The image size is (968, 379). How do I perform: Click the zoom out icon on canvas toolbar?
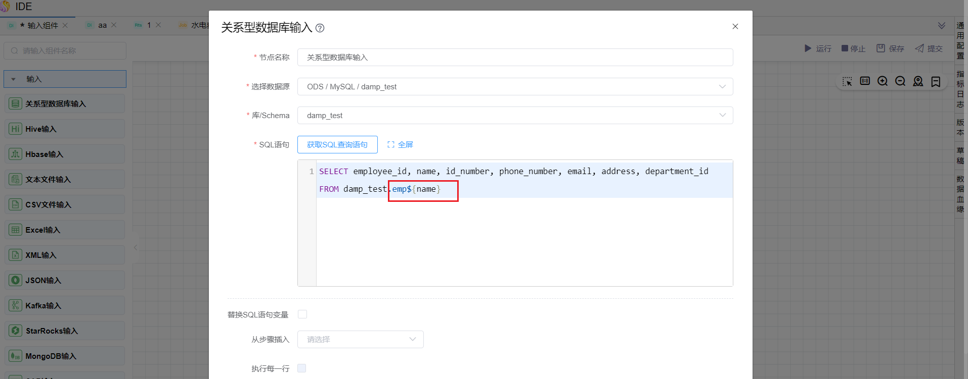coord(900,81)
